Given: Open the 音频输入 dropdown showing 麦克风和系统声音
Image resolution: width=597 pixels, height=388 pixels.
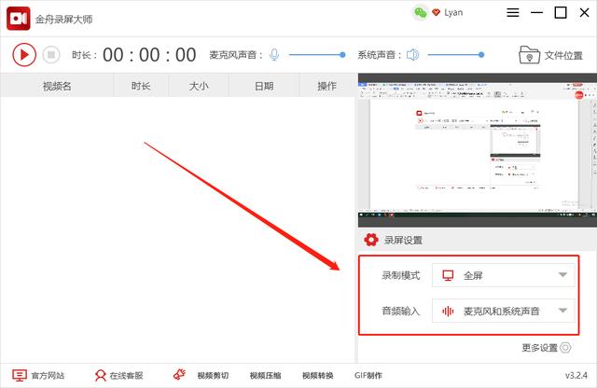Looking at the screenshot, I should 503,311.
